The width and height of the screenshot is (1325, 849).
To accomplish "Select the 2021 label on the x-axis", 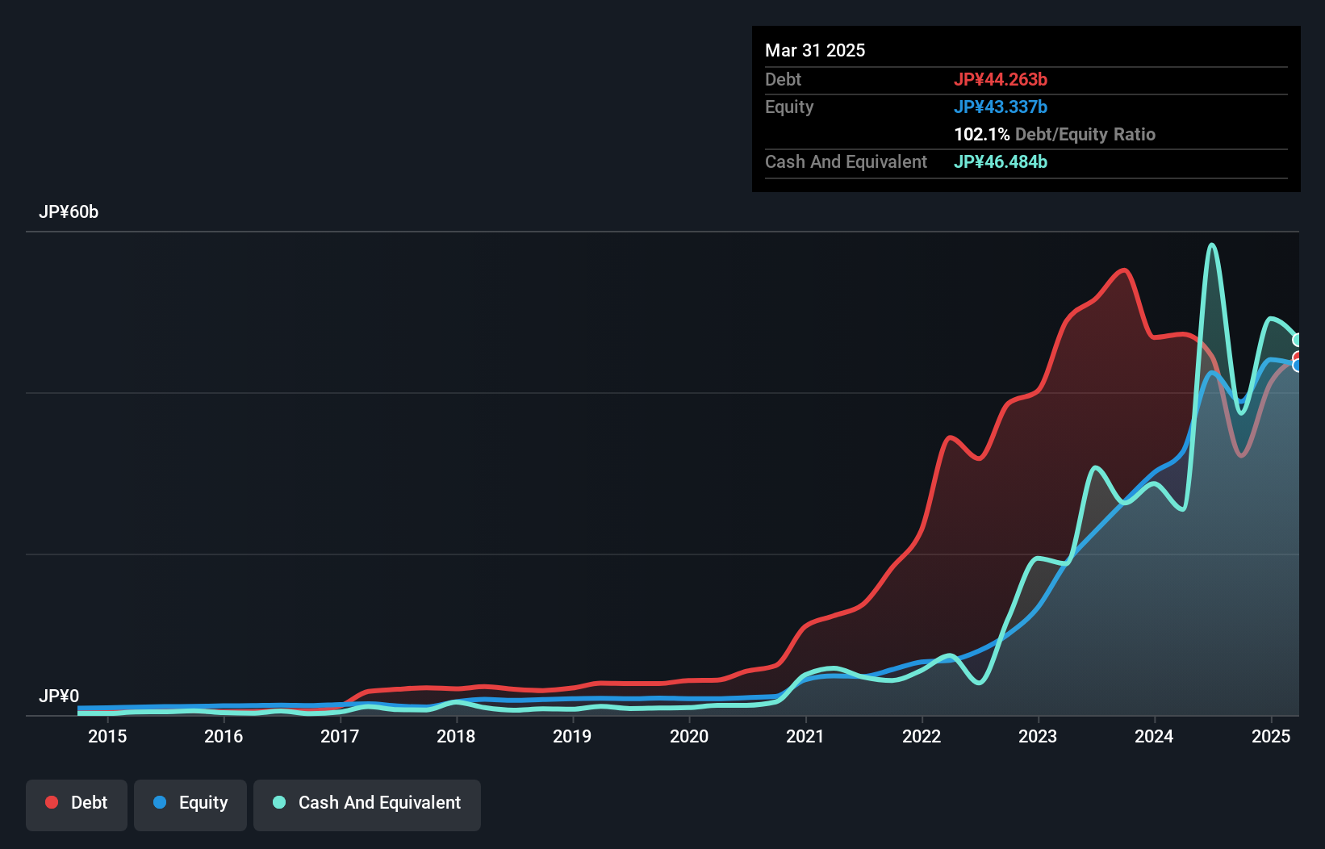I will click(x=805, y=736).
